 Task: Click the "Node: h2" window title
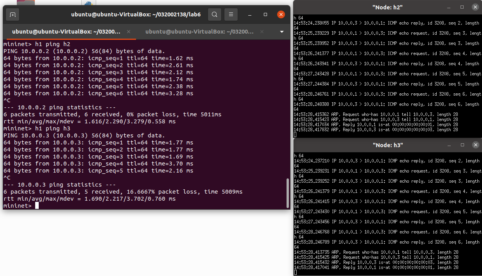[x=387, y=7]
